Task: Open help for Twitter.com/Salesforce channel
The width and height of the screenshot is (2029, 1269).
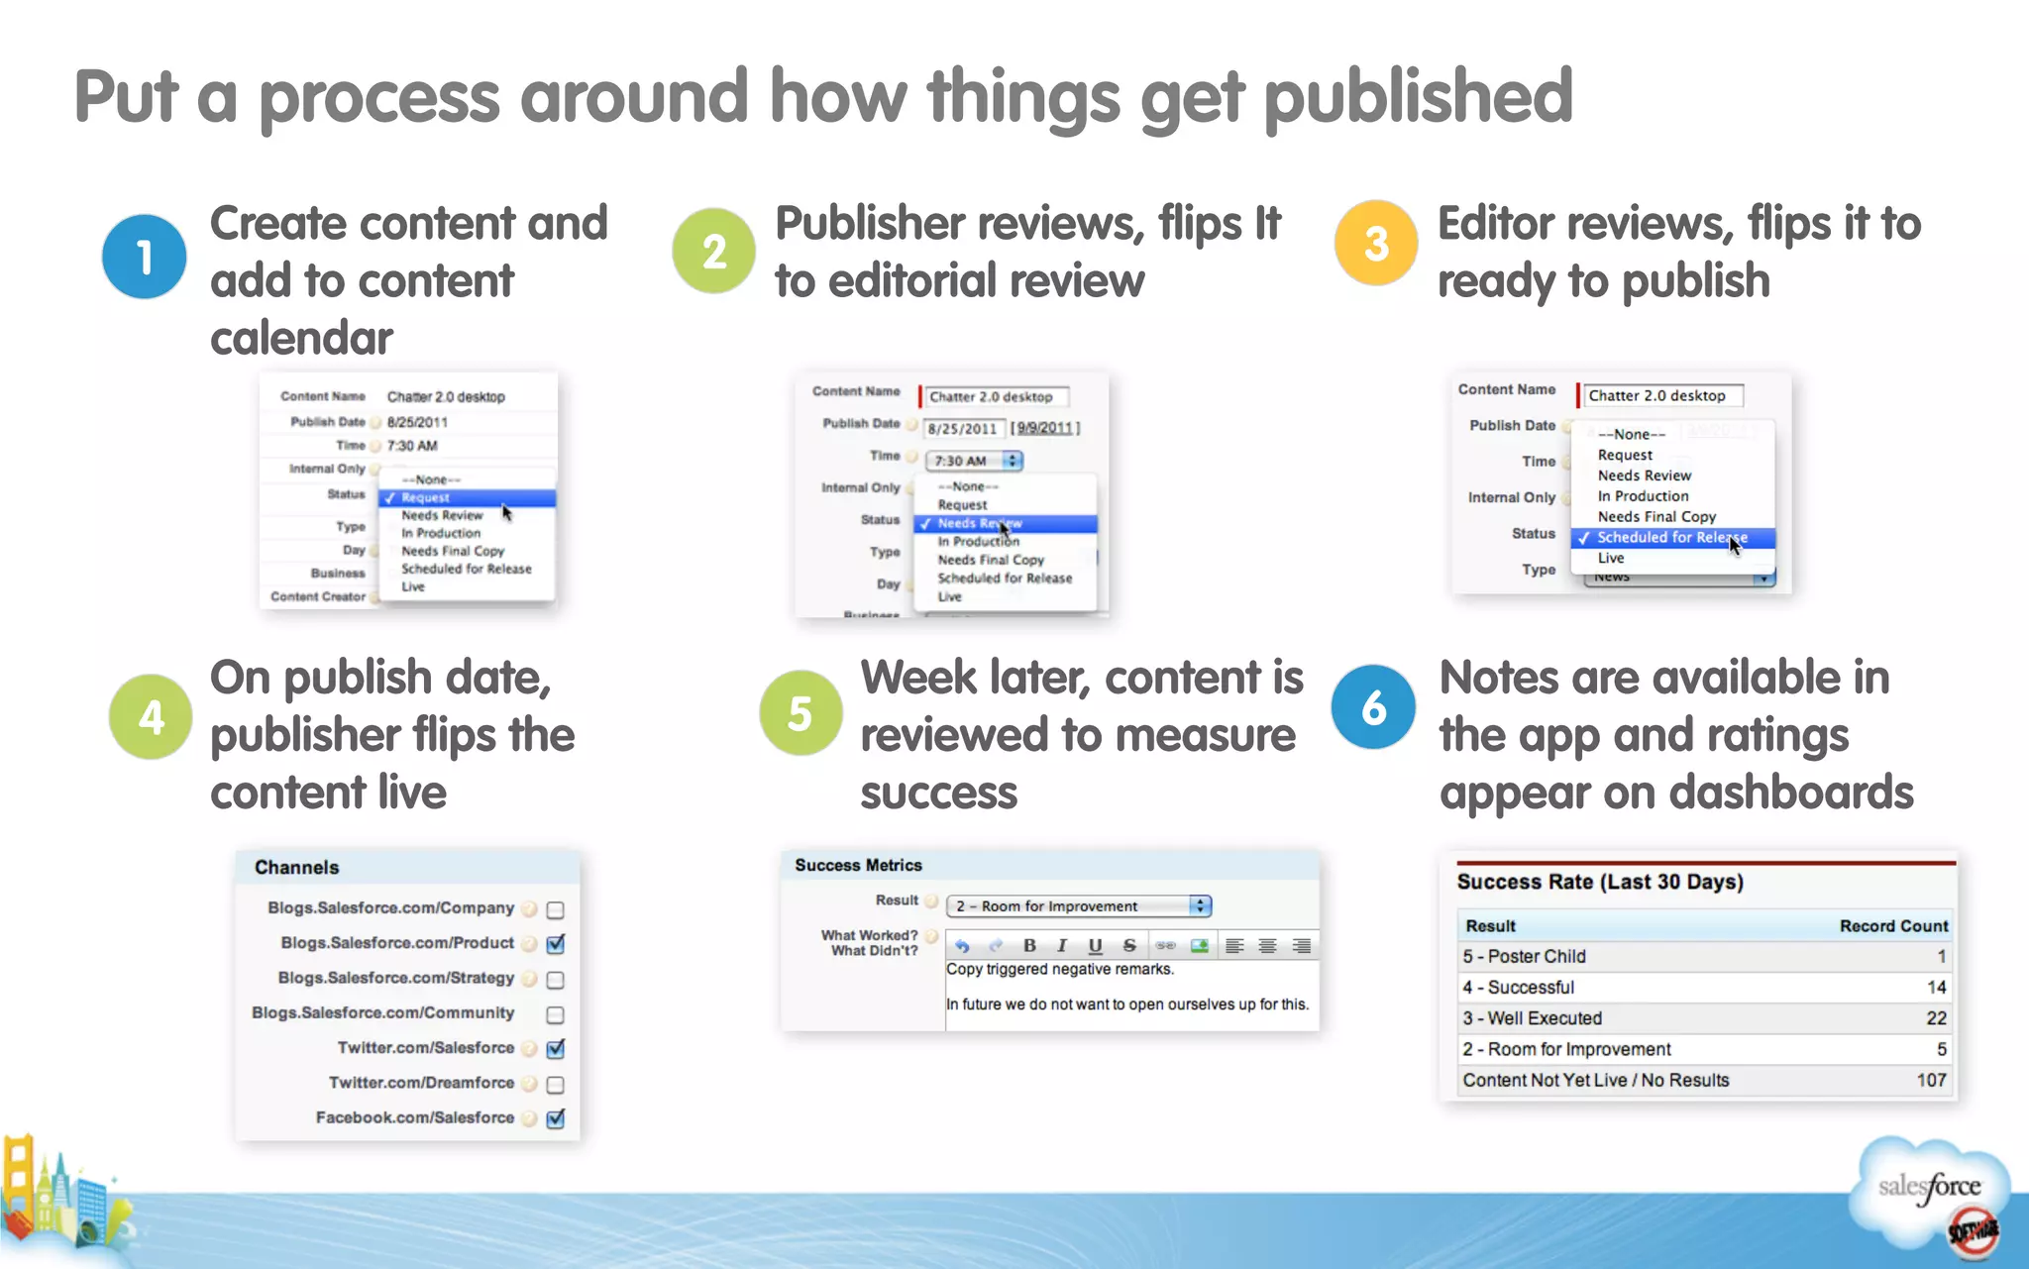Action: click(x=530, y=1048)
